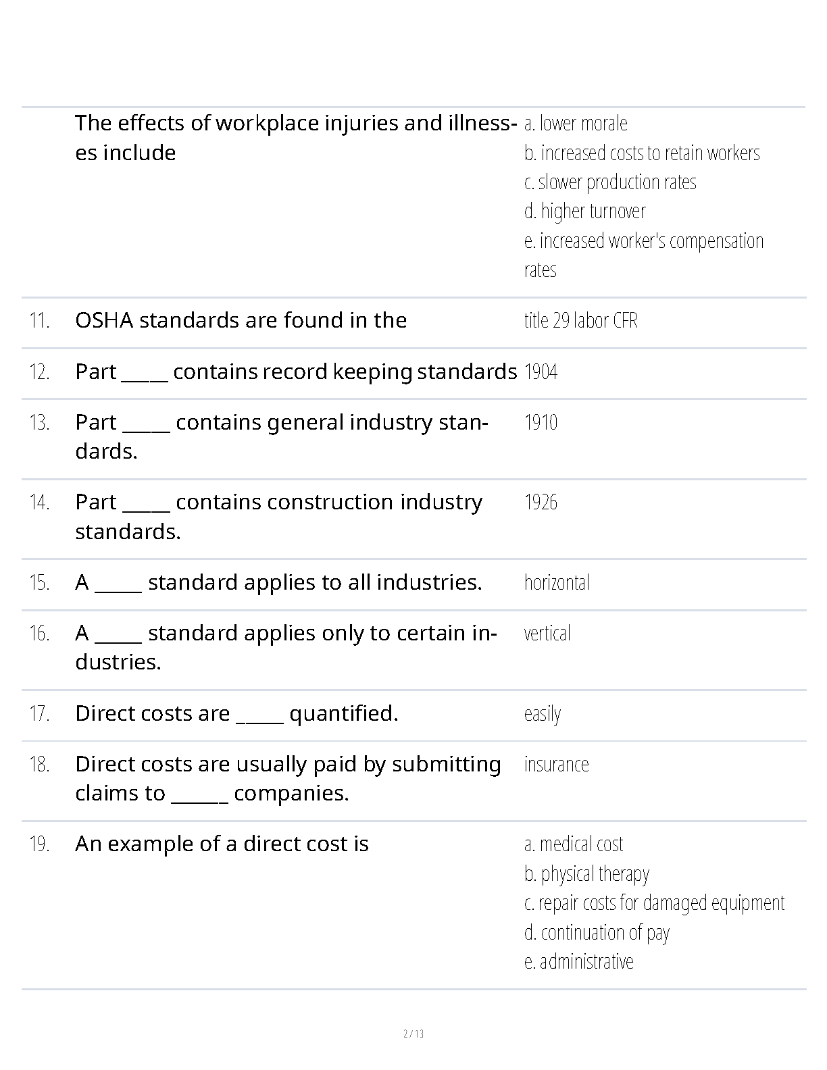Click the page indicator '2 / 13'
This screenshot has height=1070, width=827.
413,1034
